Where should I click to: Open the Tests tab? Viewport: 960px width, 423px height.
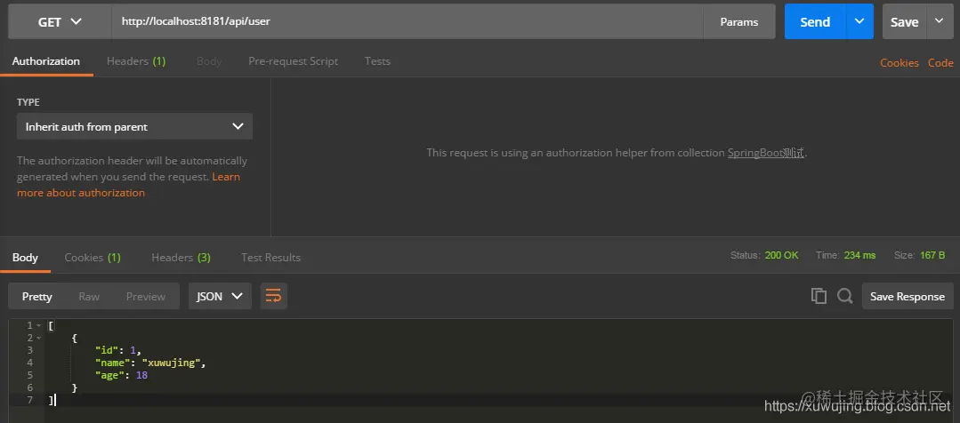tap(377, 61)
